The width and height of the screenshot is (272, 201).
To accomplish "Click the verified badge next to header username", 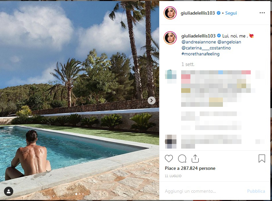I will point(219,13).
